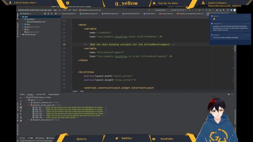Open the run configuration dropdown
This screenshot has height=142, width=253.
[x=160, y=10]
